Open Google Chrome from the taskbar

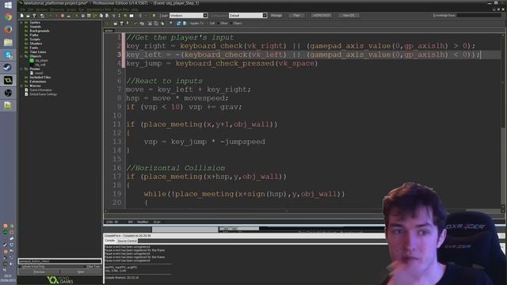[x=8, y=17]
